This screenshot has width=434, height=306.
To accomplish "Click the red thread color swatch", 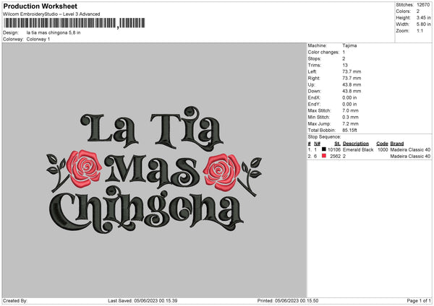I will point(324,156).
